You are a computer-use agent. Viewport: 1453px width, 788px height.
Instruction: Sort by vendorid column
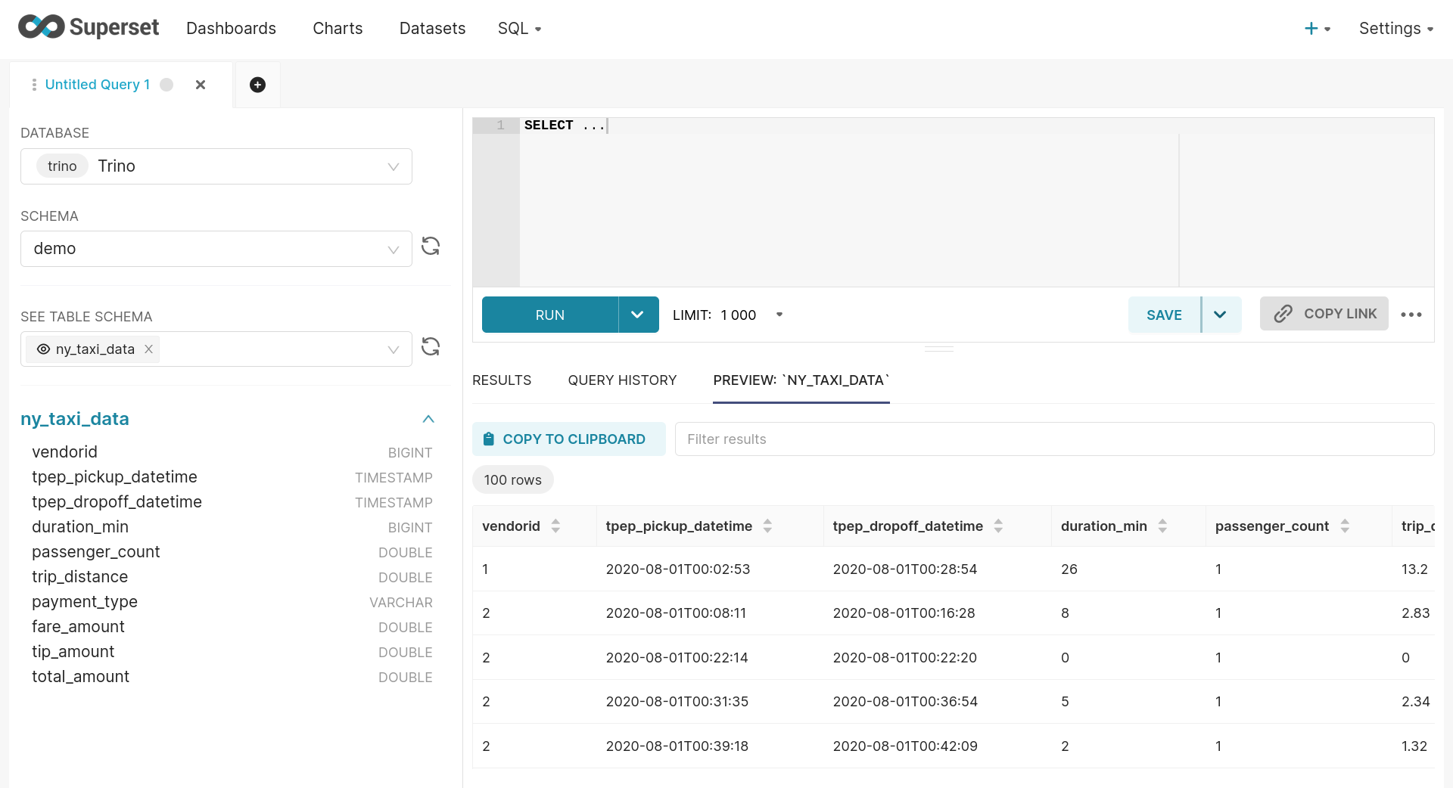[555, 526]
